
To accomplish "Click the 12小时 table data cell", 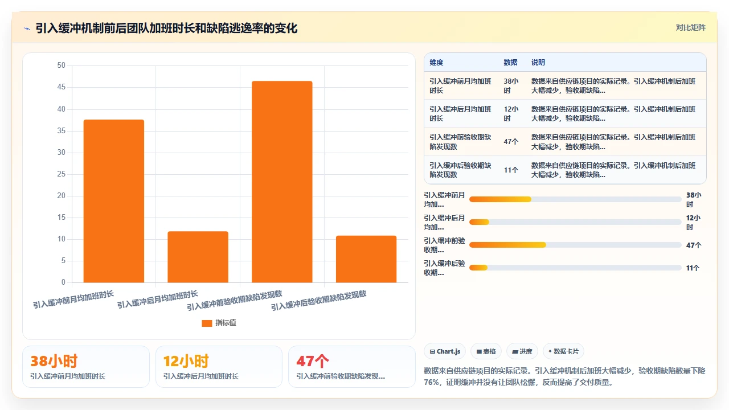I will click(511, 113).
